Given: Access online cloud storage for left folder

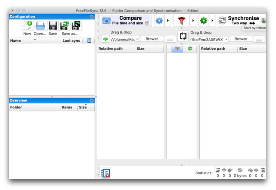Looking at the screenshot, I should 170,39.
